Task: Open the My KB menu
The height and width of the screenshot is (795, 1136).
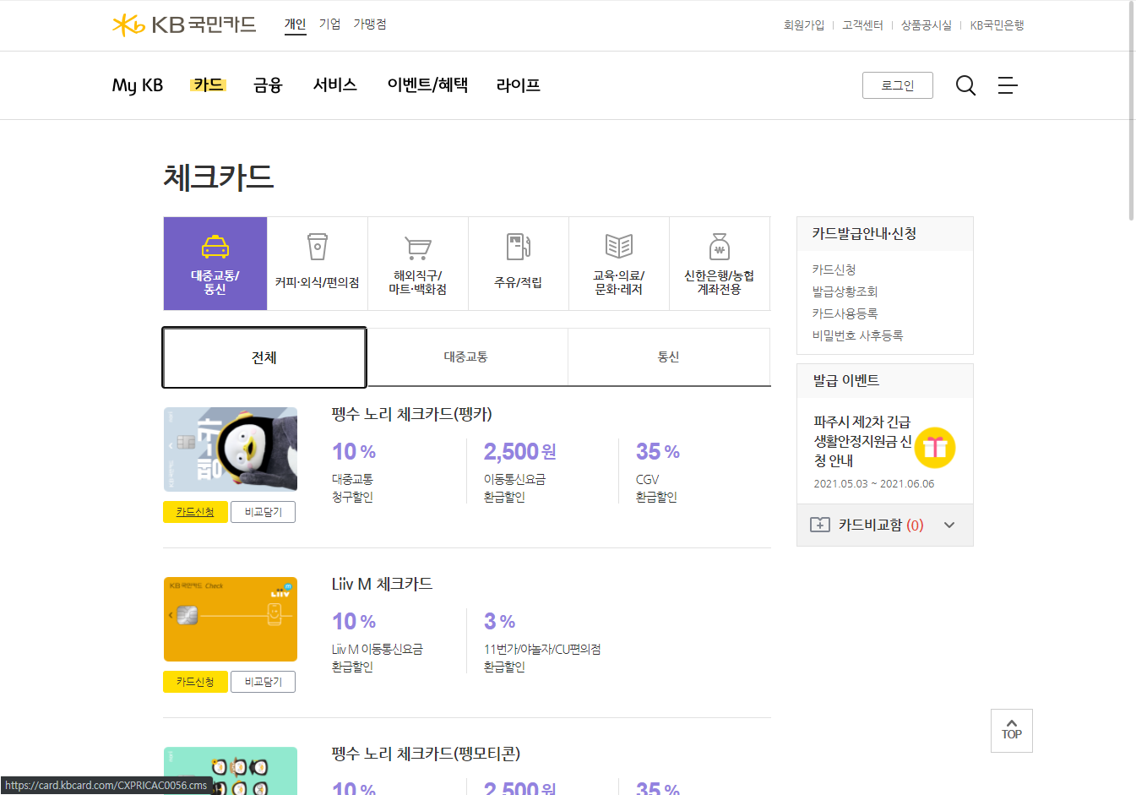Action: (138, 85)
